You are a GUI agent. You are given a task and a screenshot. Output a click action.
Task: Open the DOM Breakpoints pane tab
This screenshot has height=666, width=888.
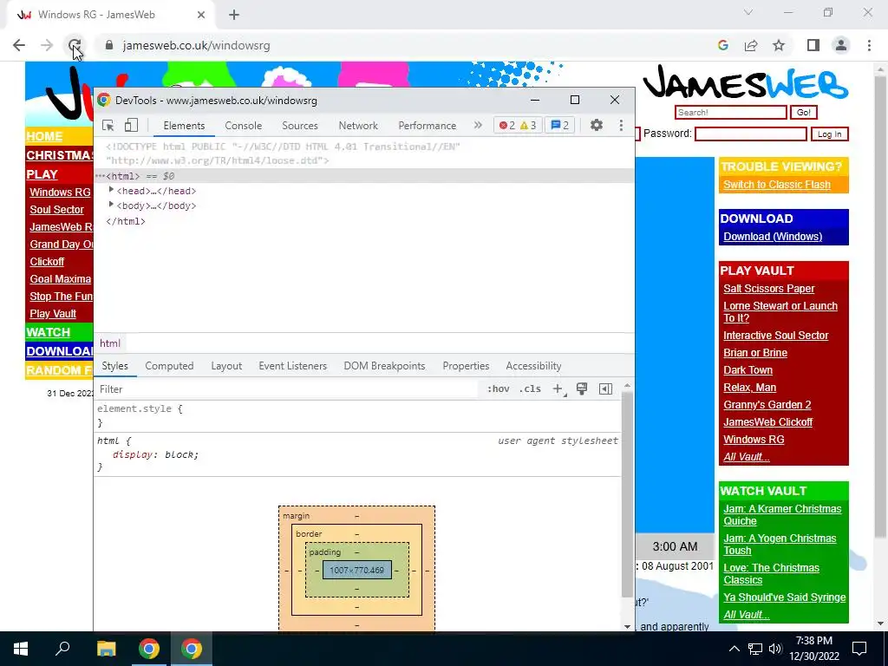tap(384, 366)
